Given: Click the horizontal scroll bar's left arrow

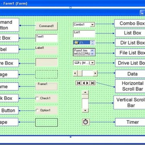Looking at the screenshot, I should pos(75,73).
